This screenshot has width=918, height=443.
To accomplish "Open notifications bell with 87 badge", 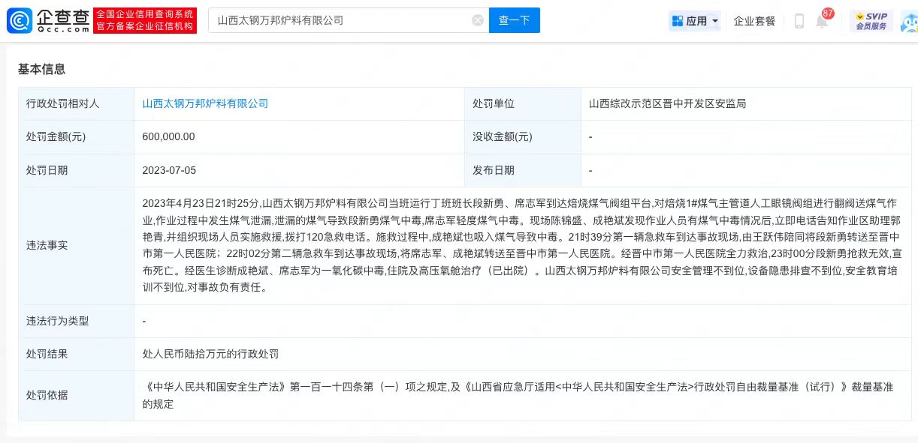I will point(823,19).
